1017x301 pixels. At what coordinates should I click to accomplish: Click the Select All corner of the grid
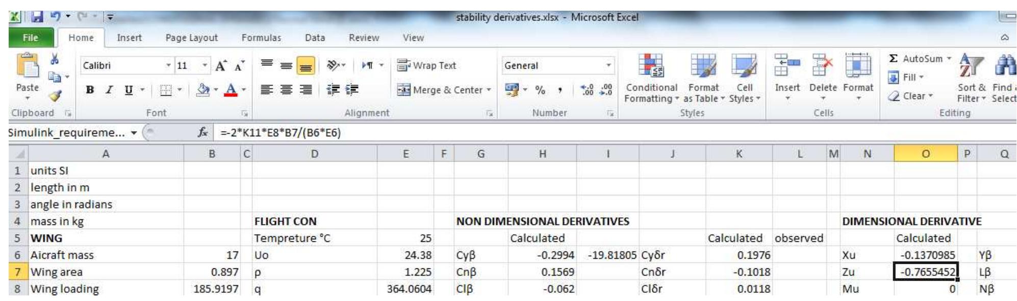click(x=18, y=154)
